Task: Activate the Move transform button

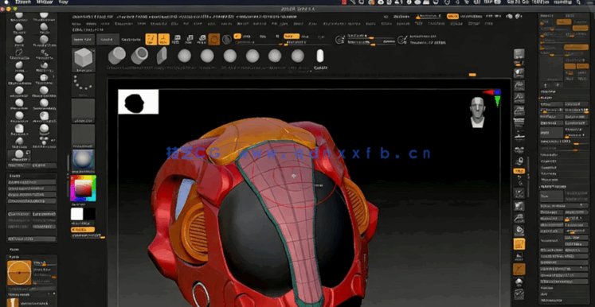Action: coord(177,39)
